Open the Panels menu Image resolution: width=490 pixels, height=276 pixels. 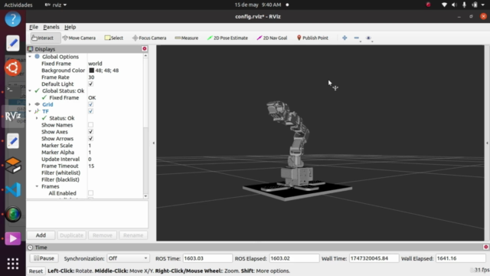click(51, 27)
